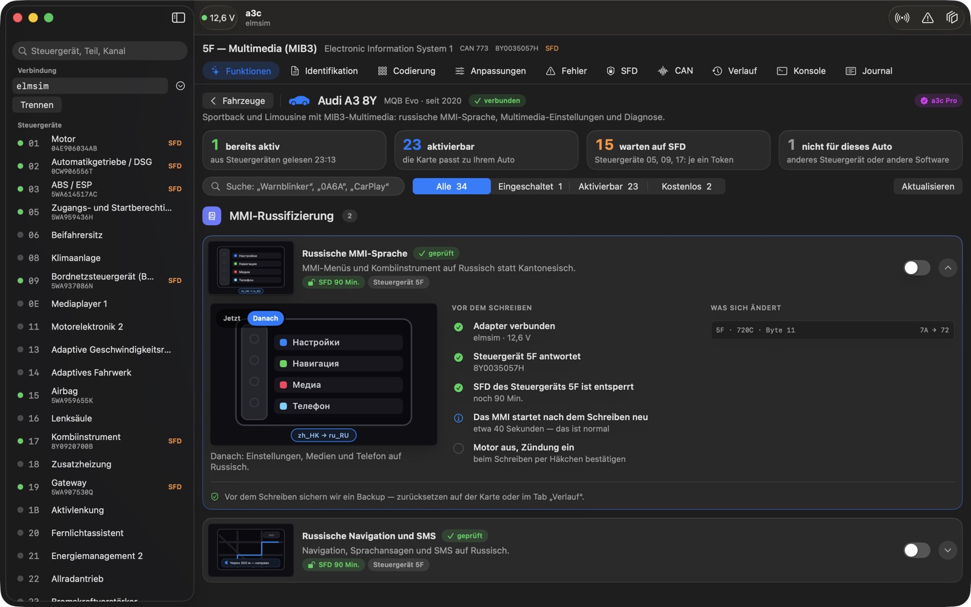Enable the Russische Navigation und SMS switch
The height and width of the screenshot is (607, 971).
(x=916, y=550)
